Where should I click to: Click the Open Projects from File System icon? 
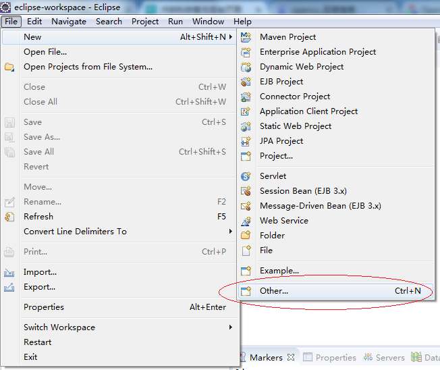pos(9,67)
